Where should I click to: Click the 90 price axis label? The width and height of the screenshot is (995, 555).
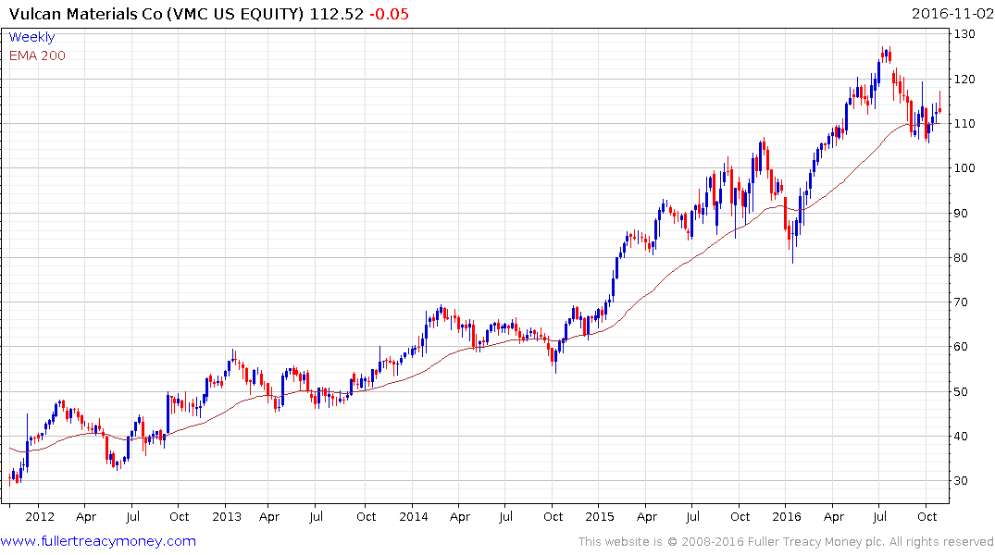(x=961, y=213)
